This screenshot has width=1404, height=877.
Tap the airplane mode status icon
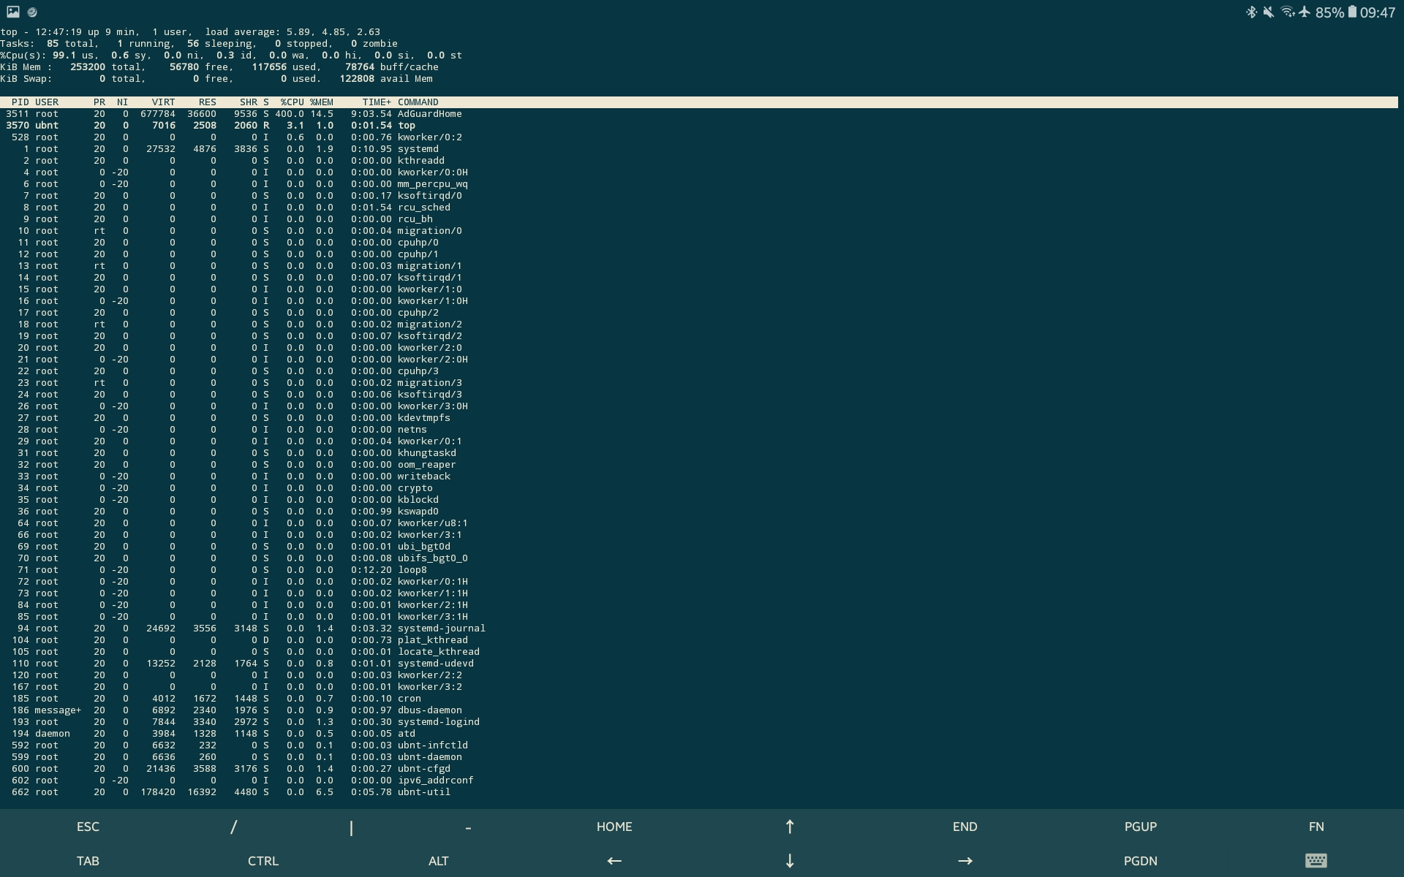[x=1305, y=12]
